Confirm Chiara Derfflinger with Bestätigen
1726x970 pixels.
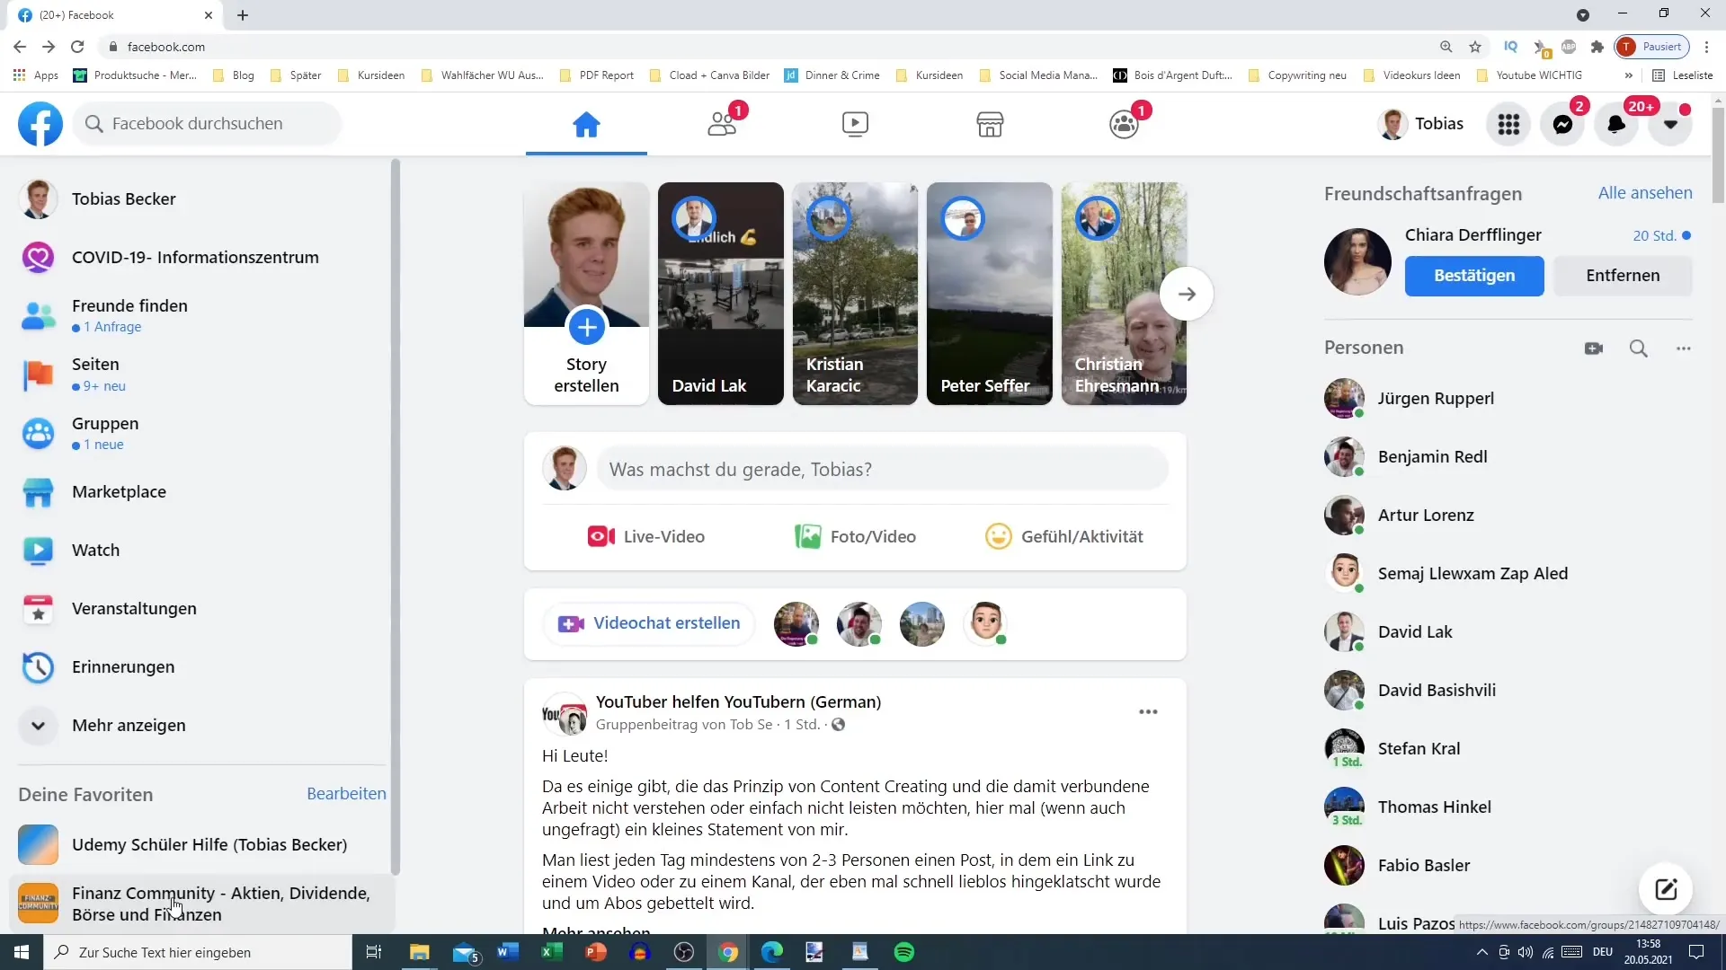[1474, 276]
